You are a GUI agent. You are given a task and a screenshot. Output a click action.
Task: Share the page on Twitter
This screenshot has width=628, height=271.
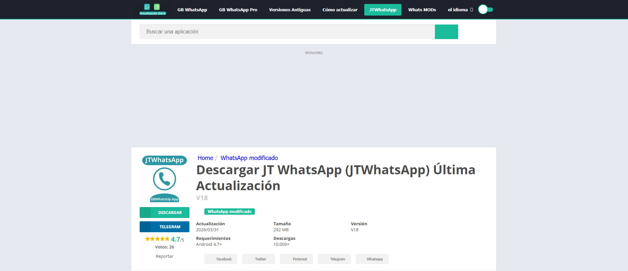click(259, 259)
